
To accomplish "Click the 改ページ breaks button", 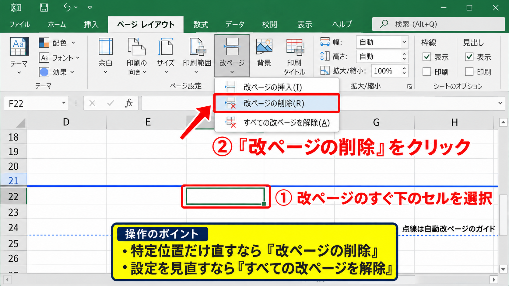I will click(232, 55).
